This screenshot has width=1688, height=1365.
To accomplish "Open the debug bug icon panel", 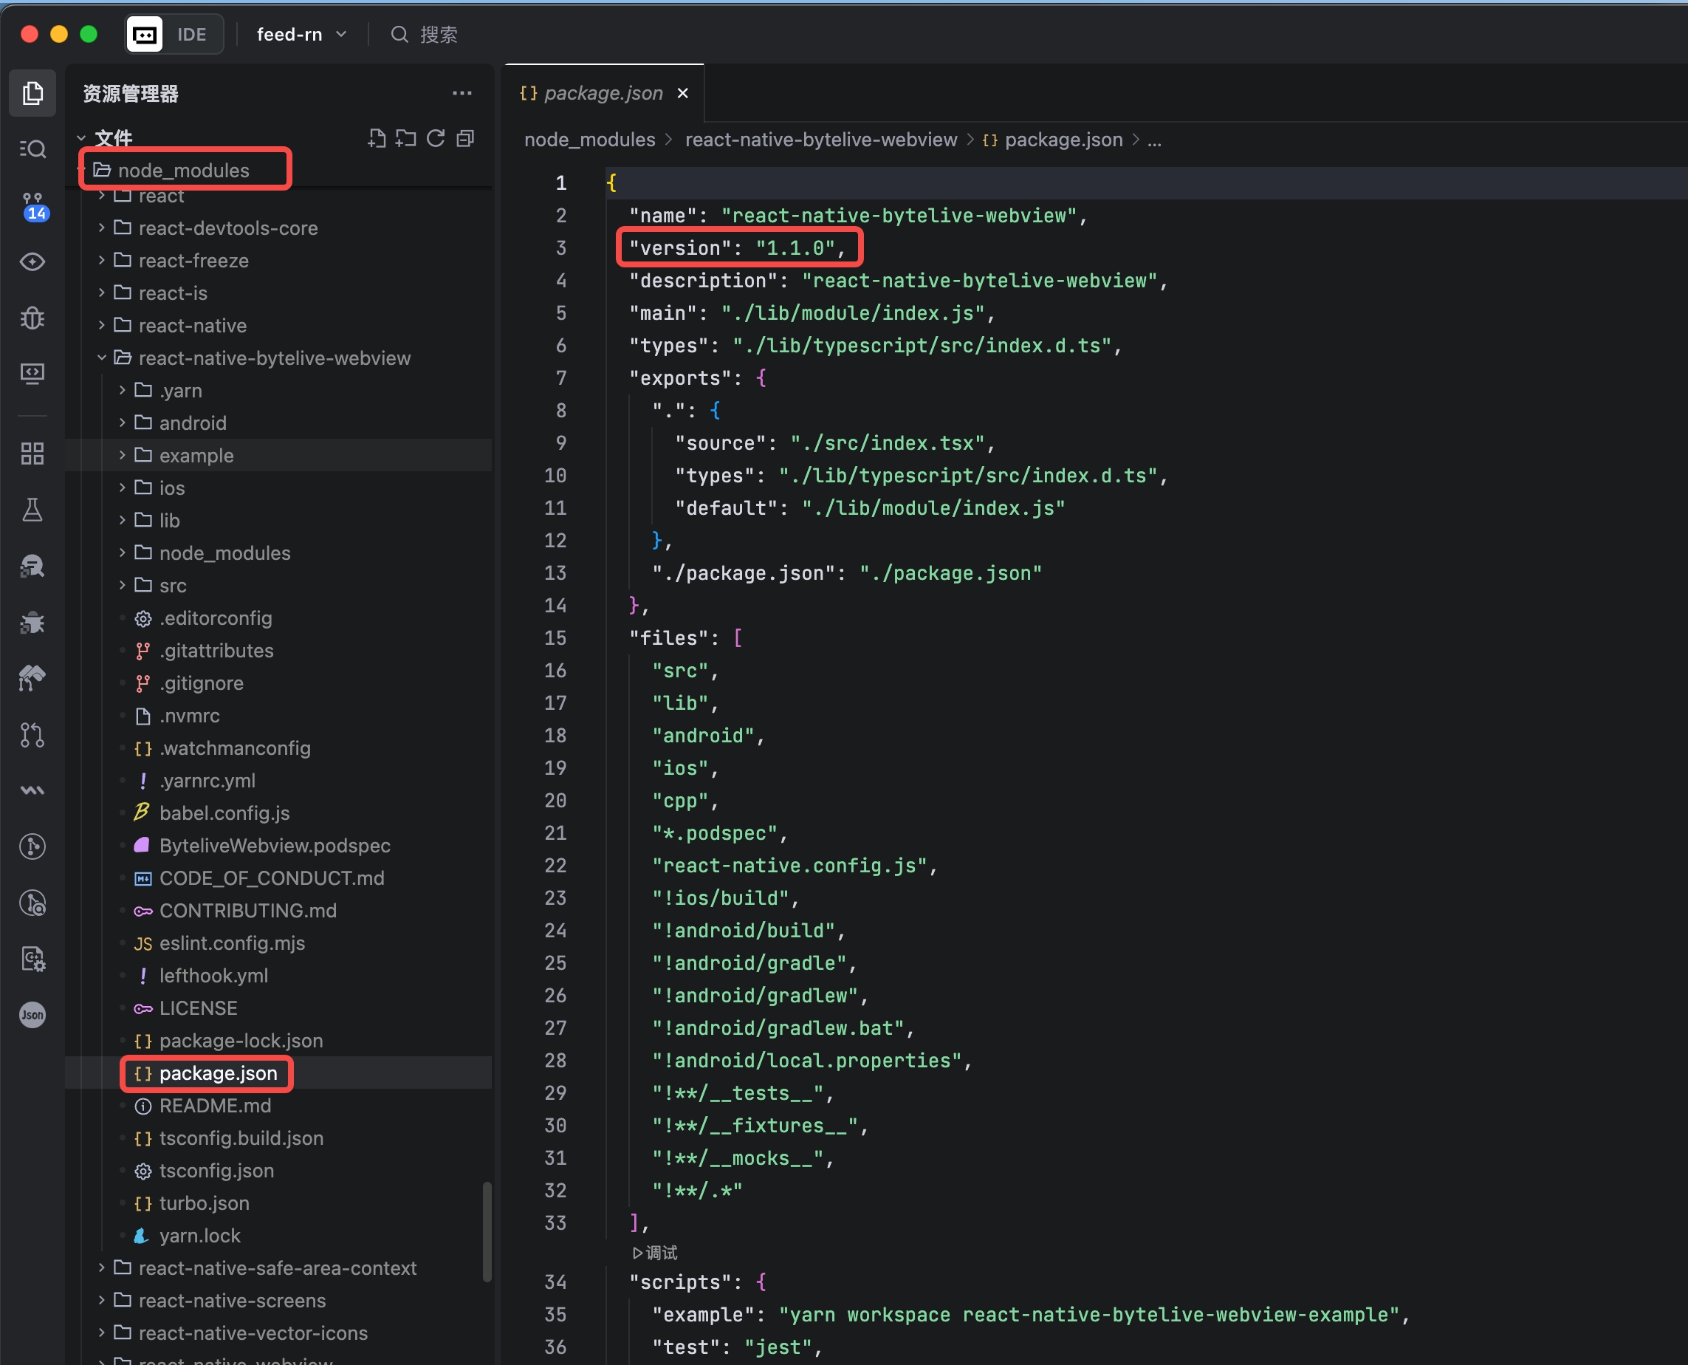I will pos(32,318).
